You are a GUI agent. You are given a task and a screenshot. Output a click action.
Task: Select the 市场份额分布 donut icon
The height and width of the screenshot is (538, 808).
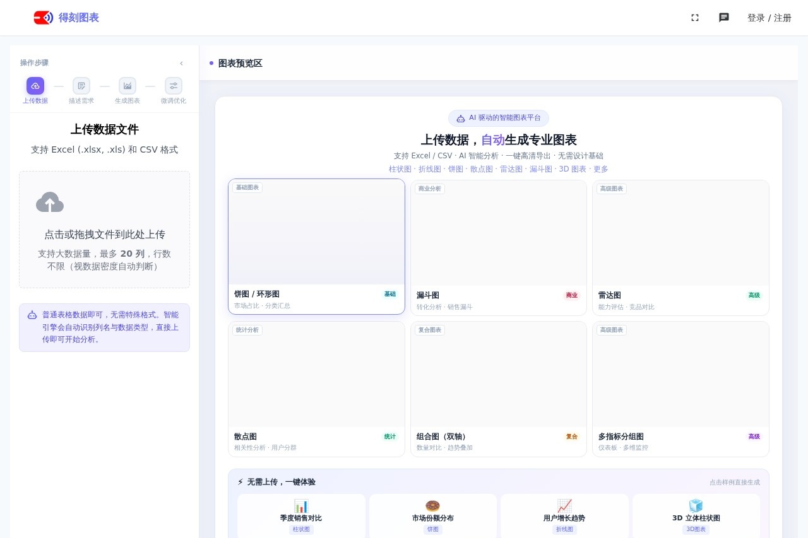[x=432, y=506]
